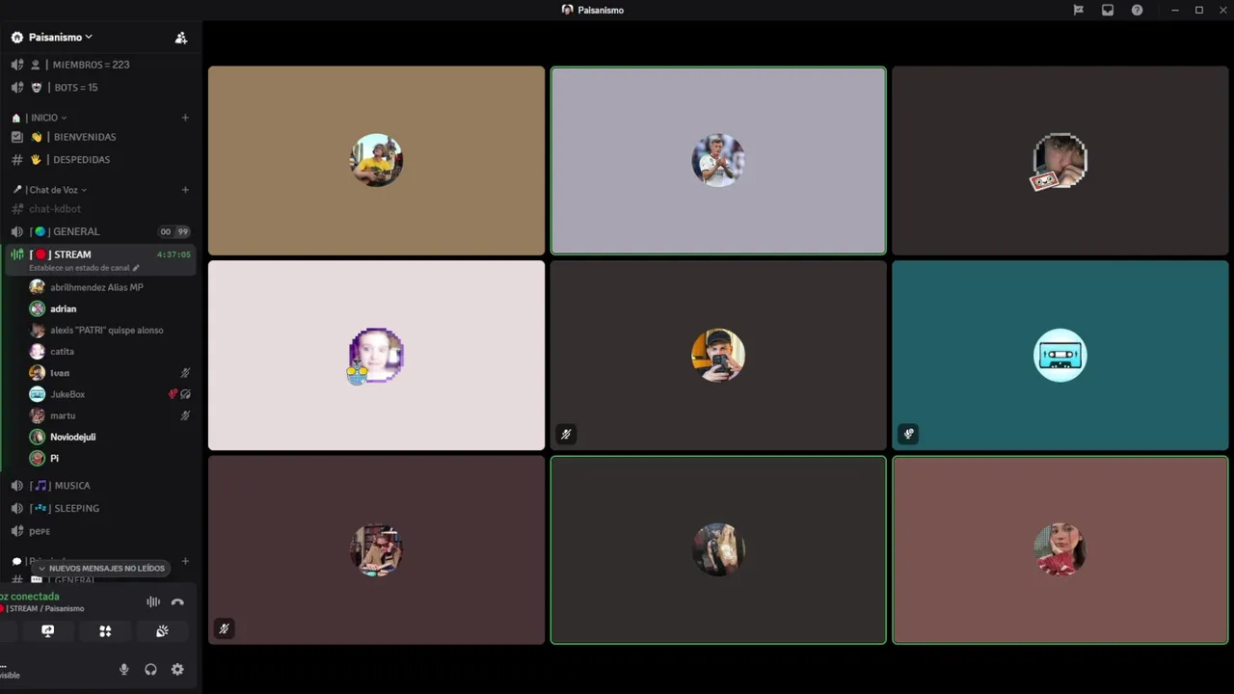The width and height of the screenshot is (1234, 694).
Task: Share your screen button
Action: (48, 631)
